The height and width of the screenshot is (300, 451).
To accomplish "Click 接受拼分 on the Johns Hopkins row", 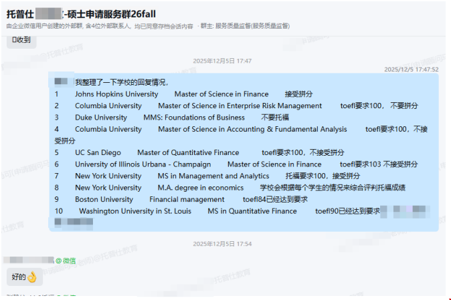I will pyautogui.click(x=298, y=94).
